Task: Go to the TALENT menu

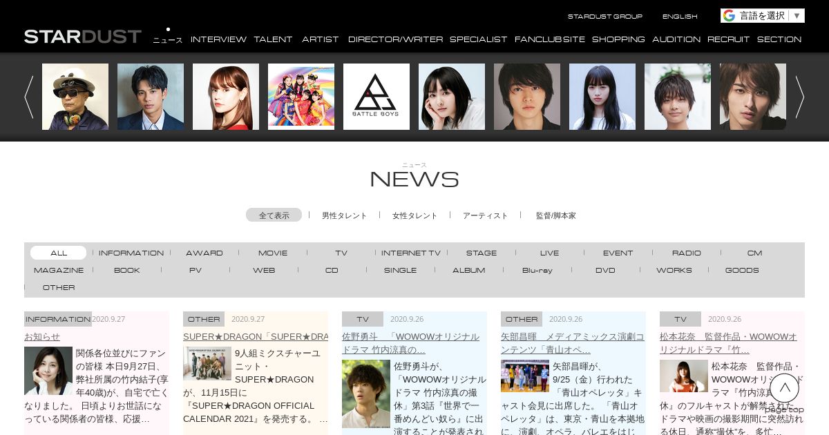Action: 273,39
